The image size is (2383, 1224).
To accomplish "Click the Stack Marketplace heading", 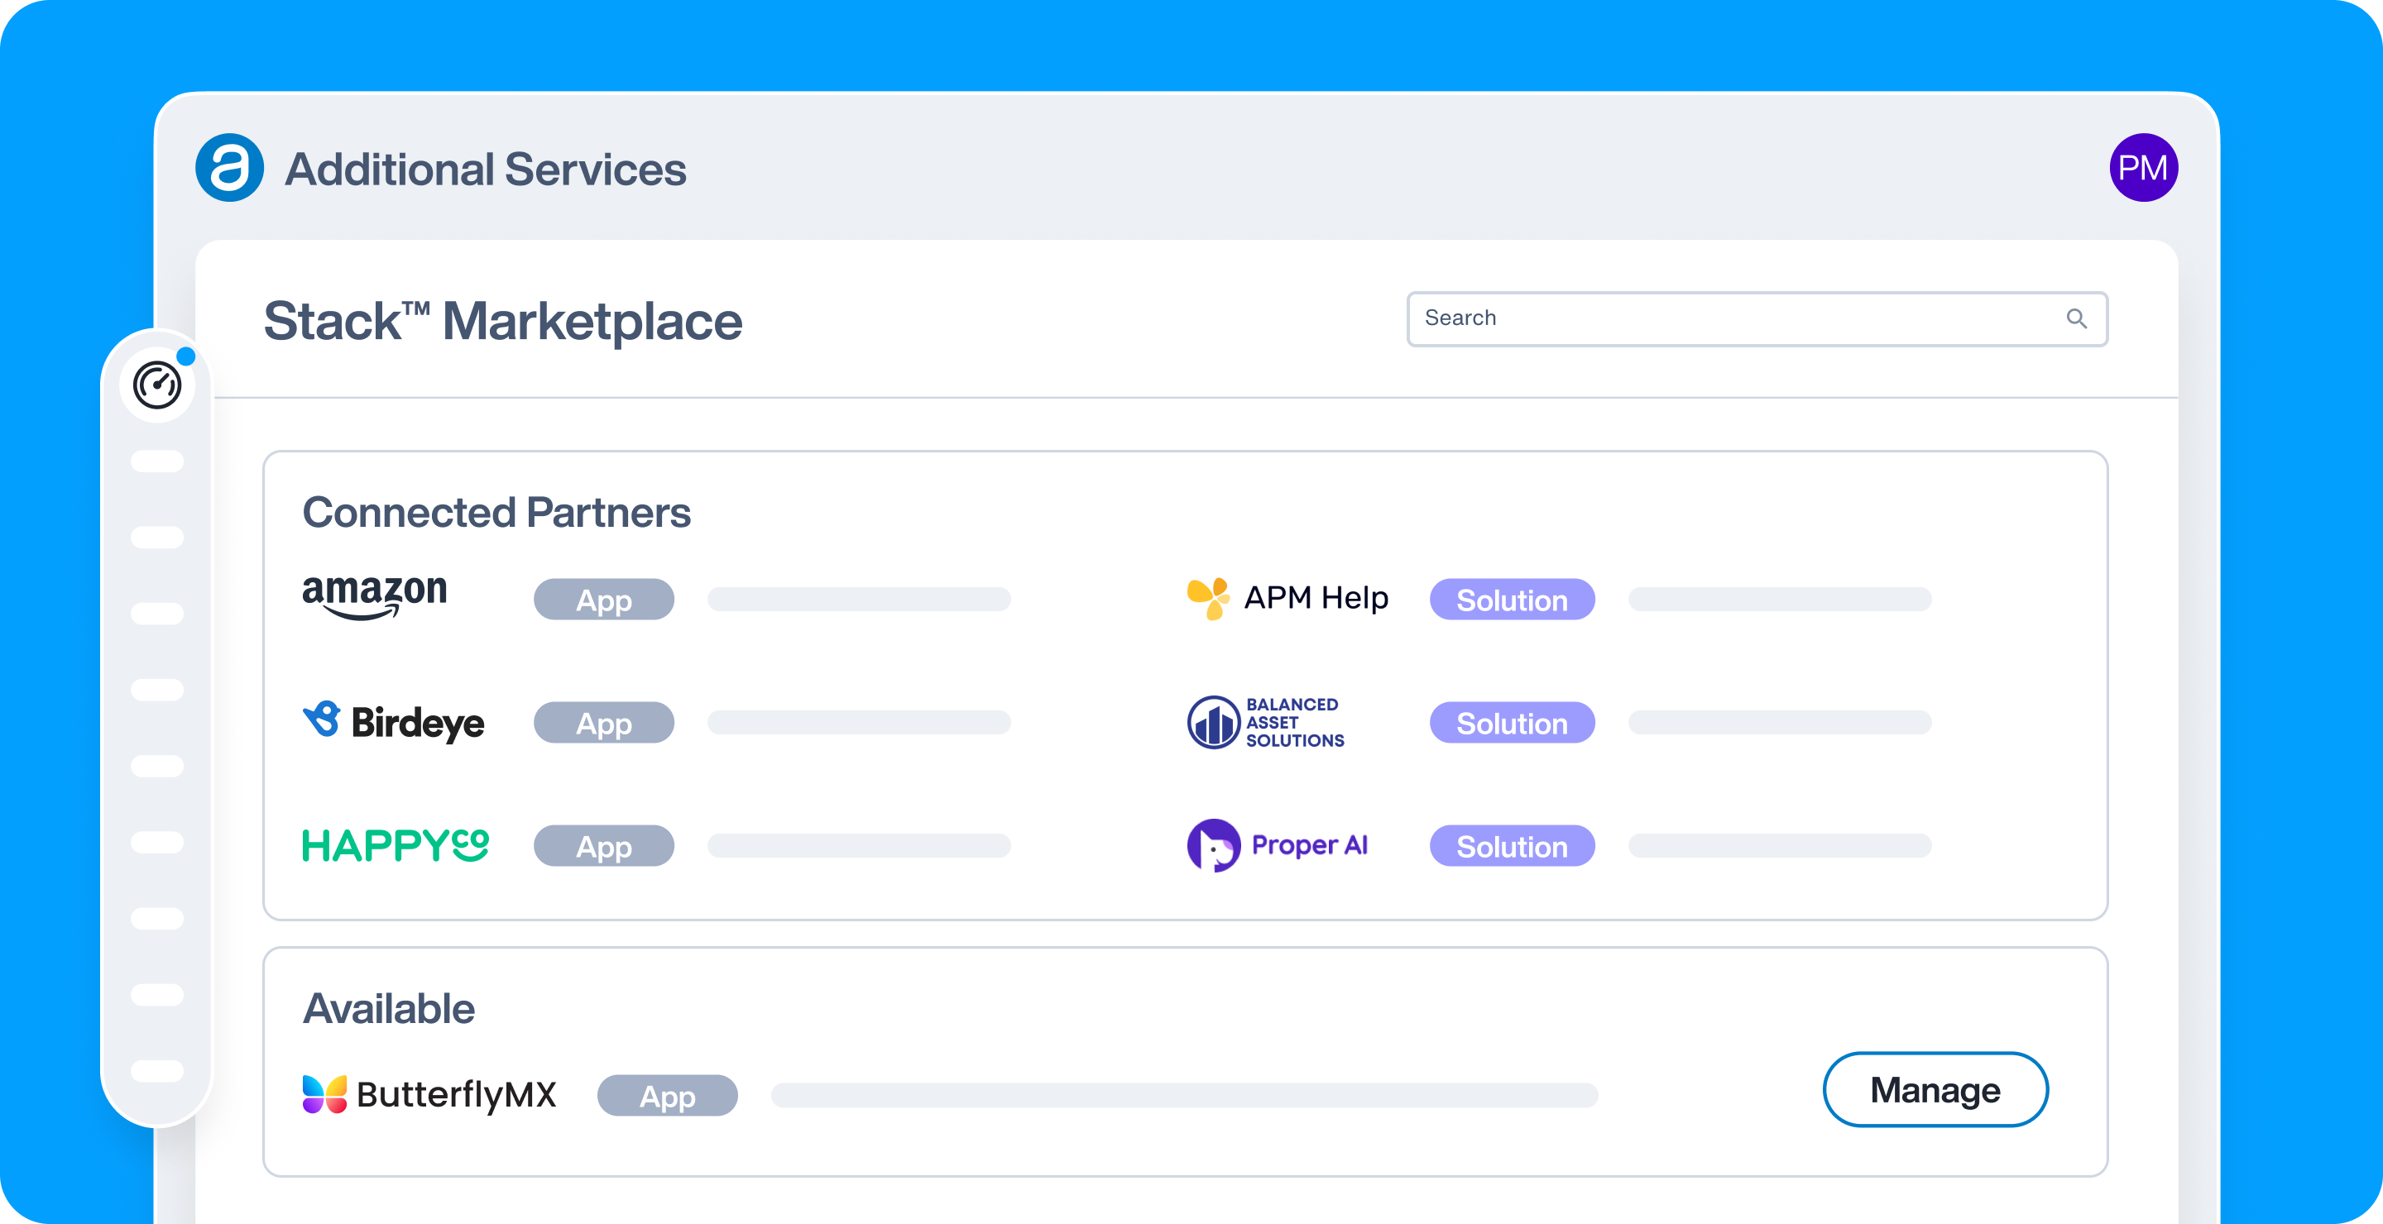I will point(502,320).
